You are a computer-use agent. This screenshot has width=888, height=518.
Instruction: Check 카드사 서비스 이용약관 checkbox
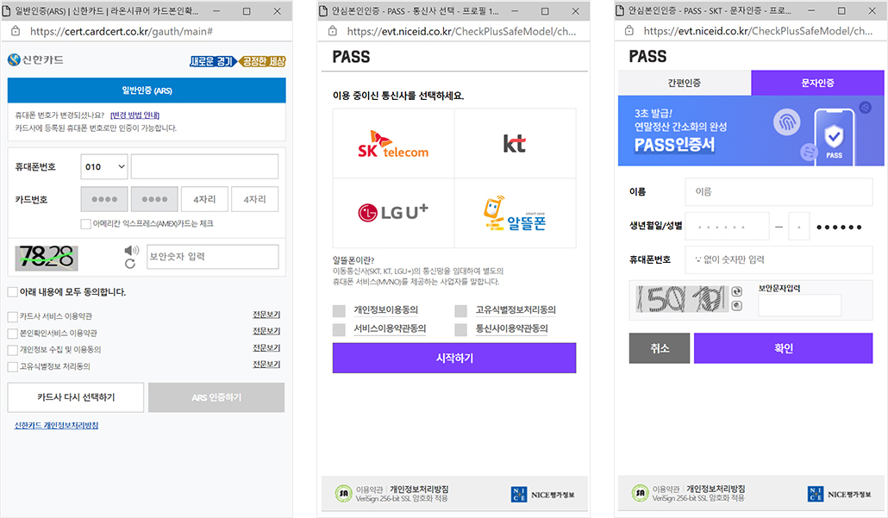click(12, 316)
